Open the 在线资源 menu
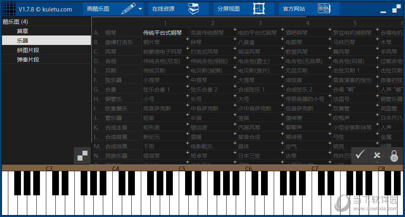This screenshot has width=405, height=217. tap(163, 9)
